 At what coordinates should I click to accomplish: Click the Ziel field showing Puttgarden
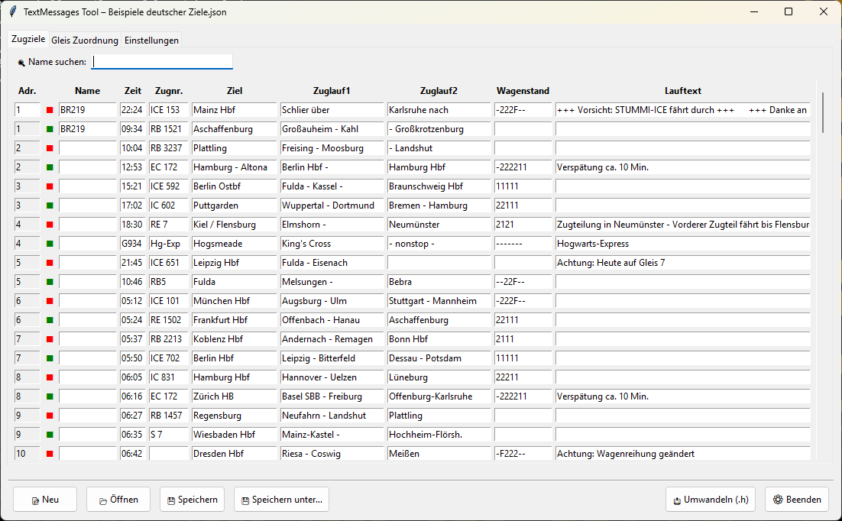pos(234,205)
